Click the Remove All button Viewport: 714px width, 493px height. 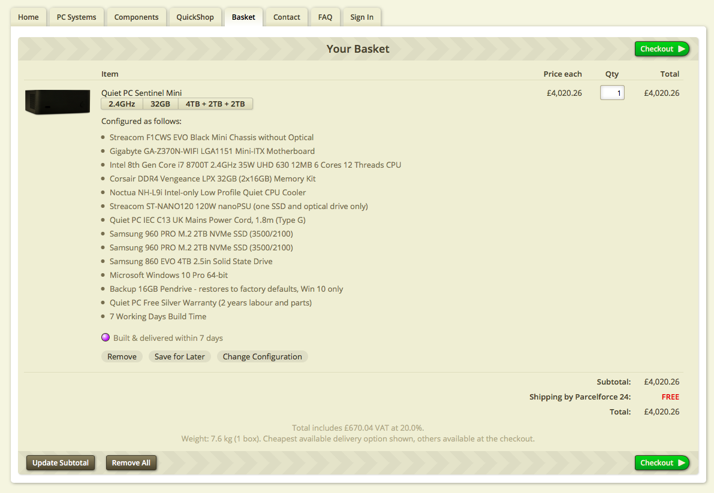pyautogui.click(x=131, y=462)
